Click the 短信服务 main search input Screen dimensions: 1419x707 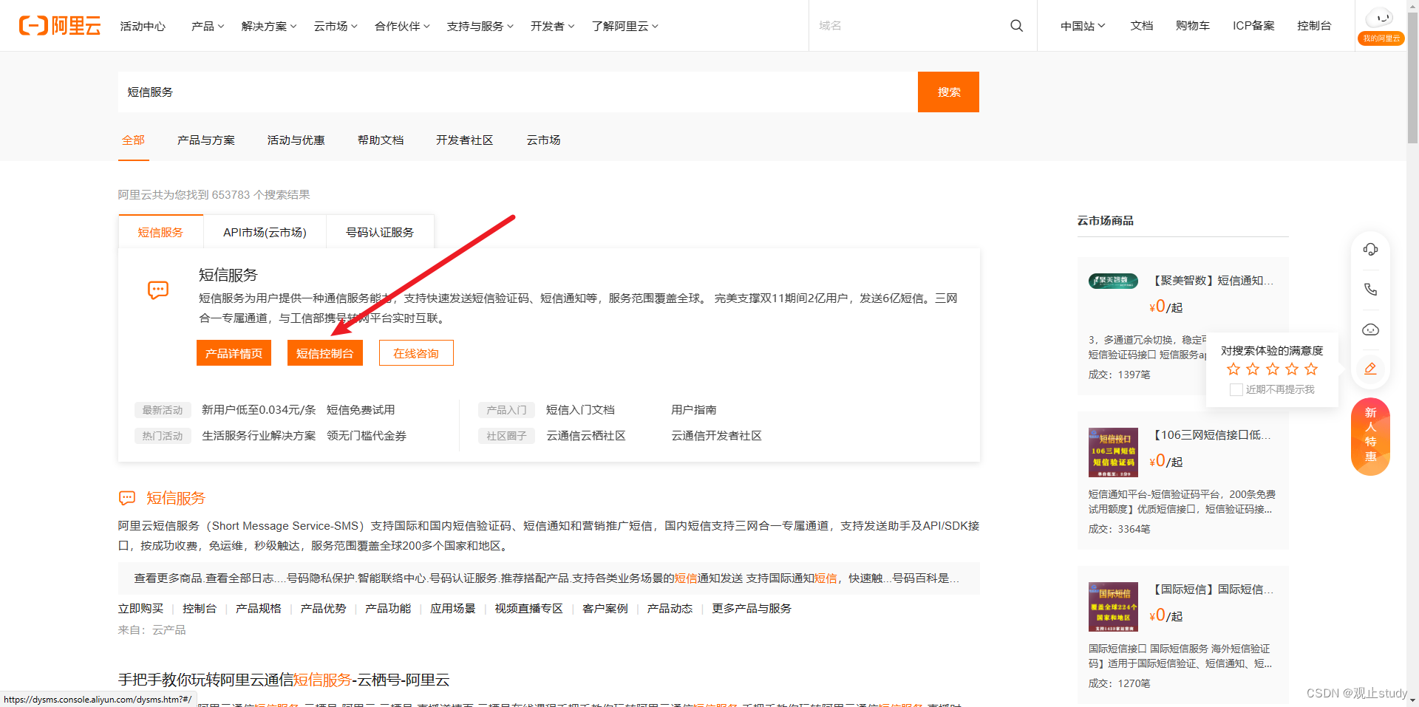click(x=517, y=92)
